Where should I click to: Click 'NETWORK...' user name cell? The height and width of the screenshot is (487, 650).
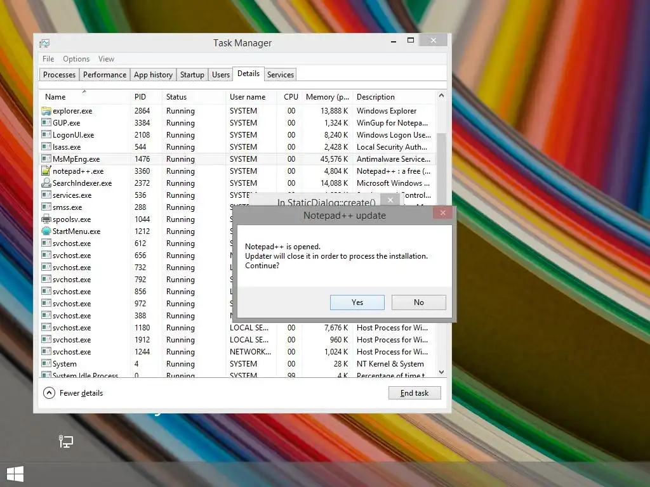[x=250, y=351]
